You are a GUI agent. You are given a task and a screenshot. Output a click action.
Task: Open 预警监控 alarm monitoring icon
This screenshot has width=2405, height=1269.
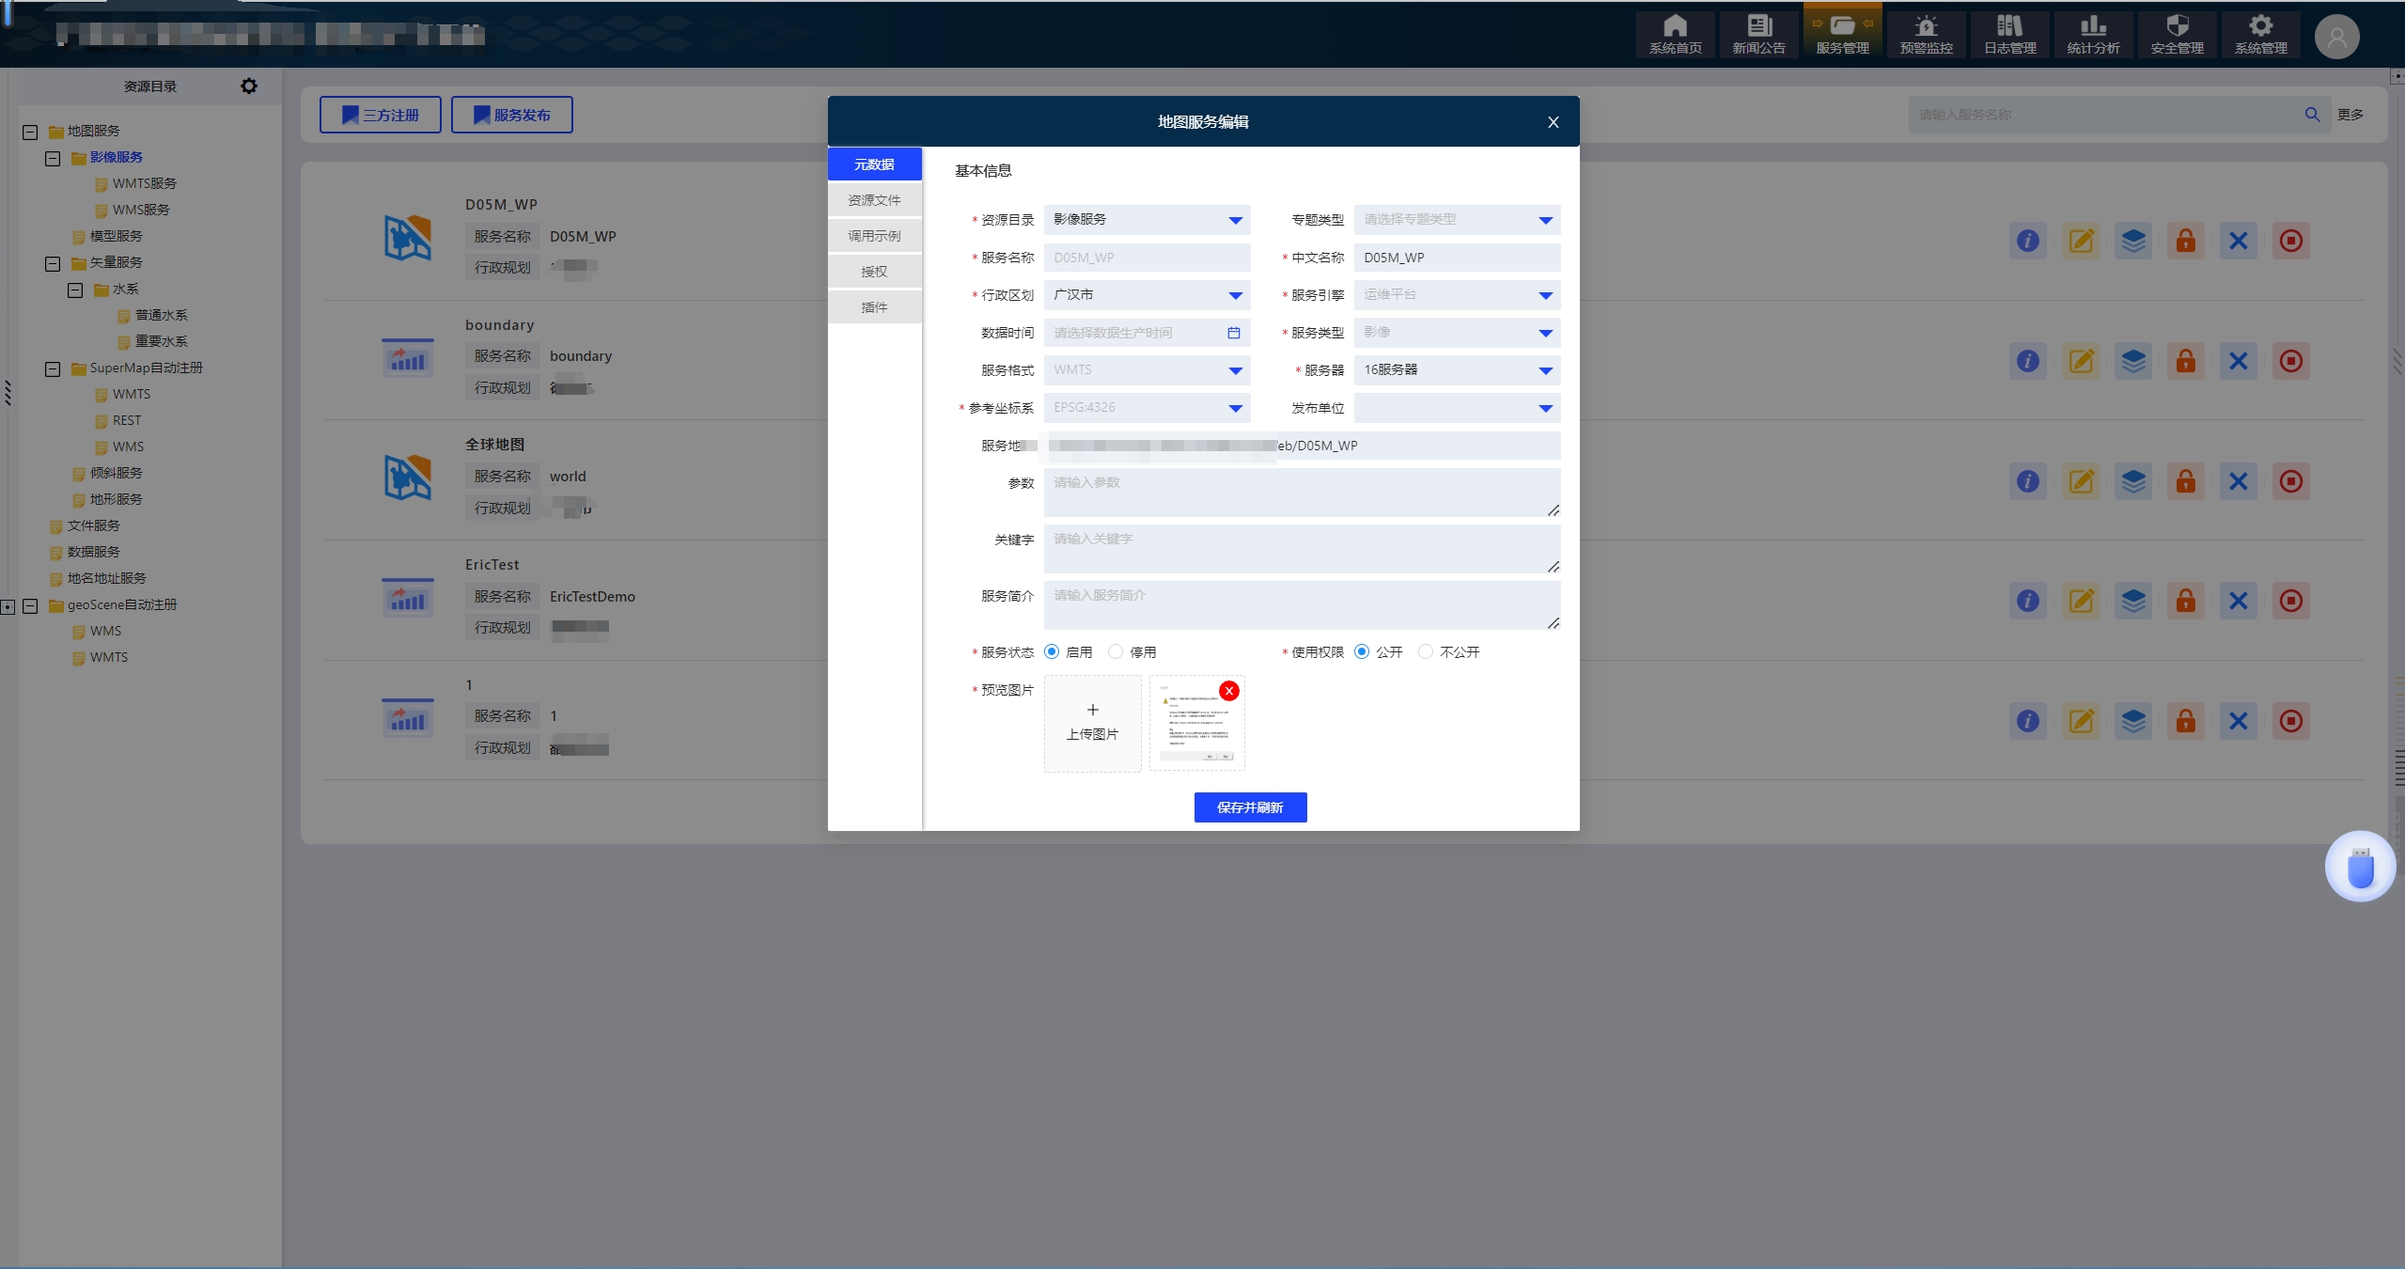point(1926,35)
